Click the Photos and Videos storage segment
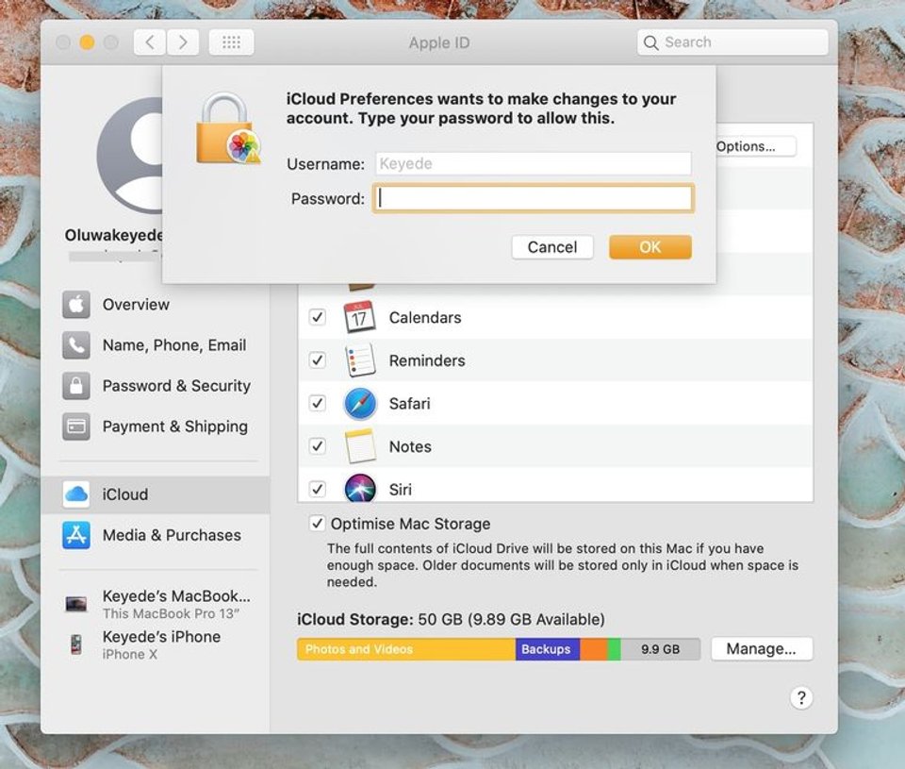 (x=406, y=649)
